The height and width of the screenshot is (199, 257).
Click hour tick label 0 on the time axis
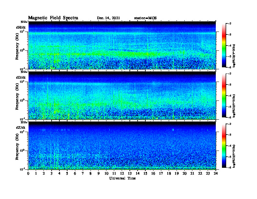28,174
